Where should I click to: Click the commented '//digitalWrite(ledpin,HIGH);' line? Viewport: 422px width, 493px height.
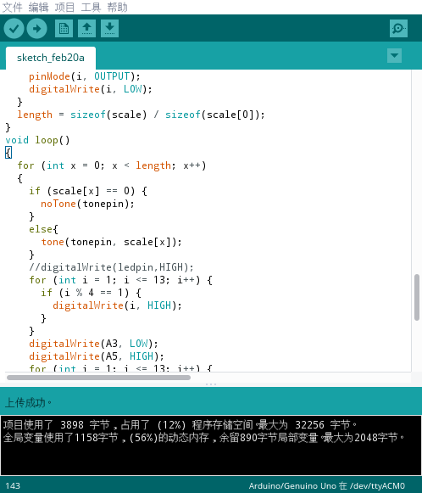(112, 267)
